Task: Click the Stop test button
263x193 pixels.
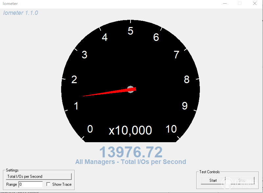Action: coord(242,180)
